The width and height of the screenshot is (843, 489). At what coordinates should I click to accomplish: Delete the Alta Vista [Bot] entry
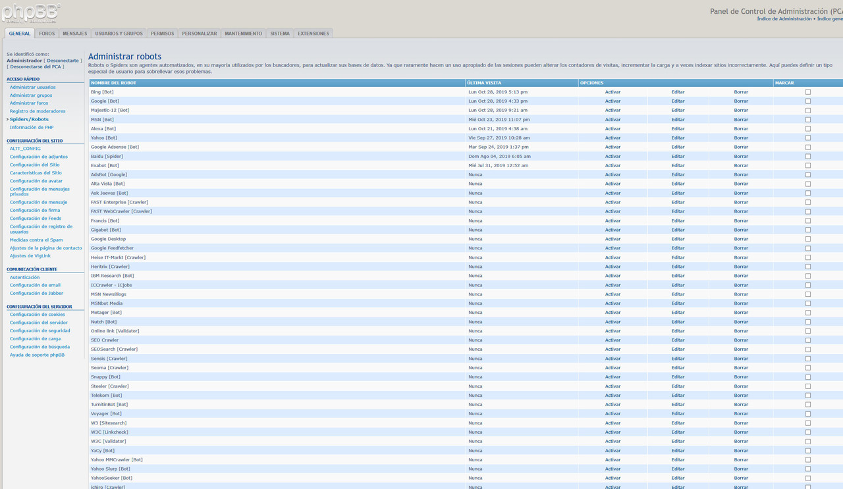(741, 184)
